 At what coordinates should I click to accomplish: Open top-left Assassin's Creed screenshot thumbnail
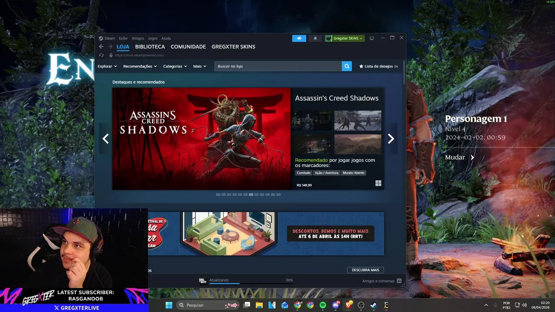pyautogui.click(x=311, y=120)
